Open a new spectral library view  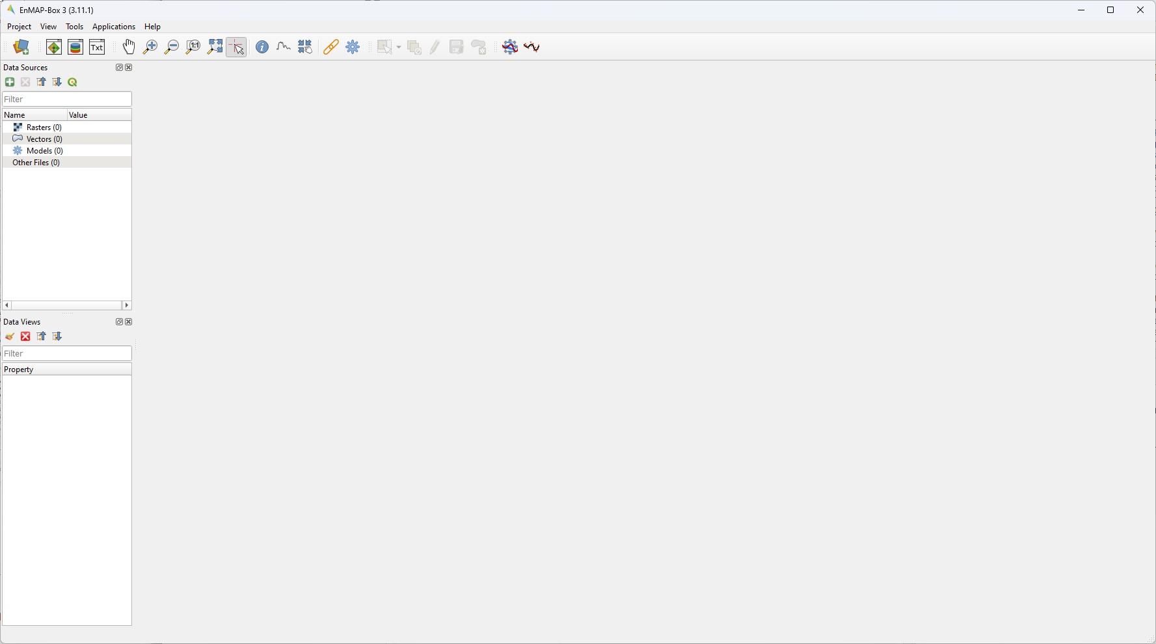(75, 47)
